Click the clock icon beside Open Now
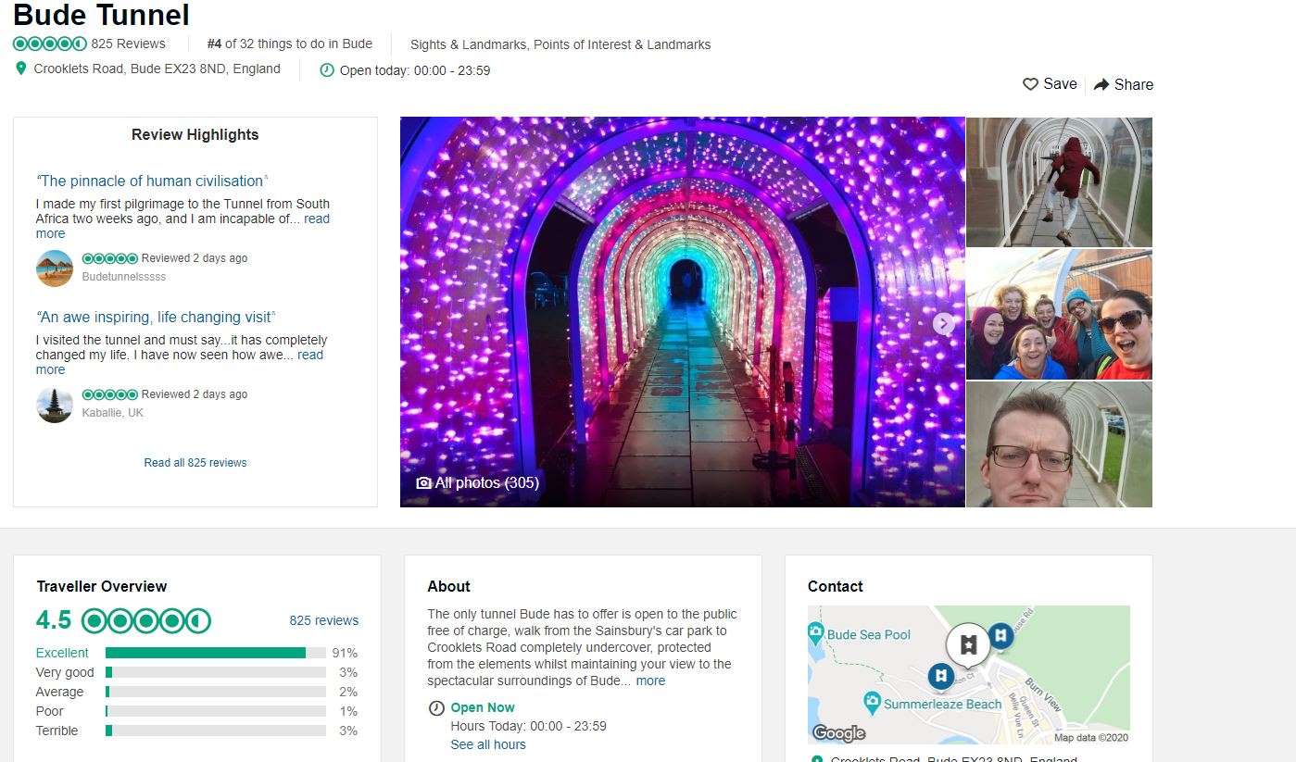The height and width of the screenshot is (762, 1296). [x=436, y=708]
